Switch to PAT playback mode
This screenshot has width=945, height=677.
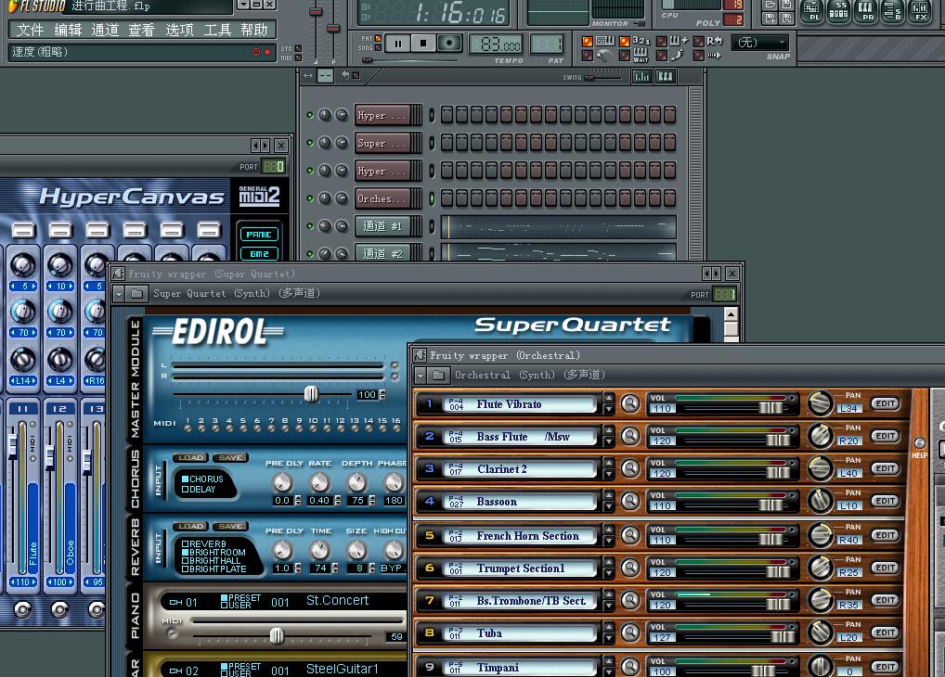click(x=379, y=39)
